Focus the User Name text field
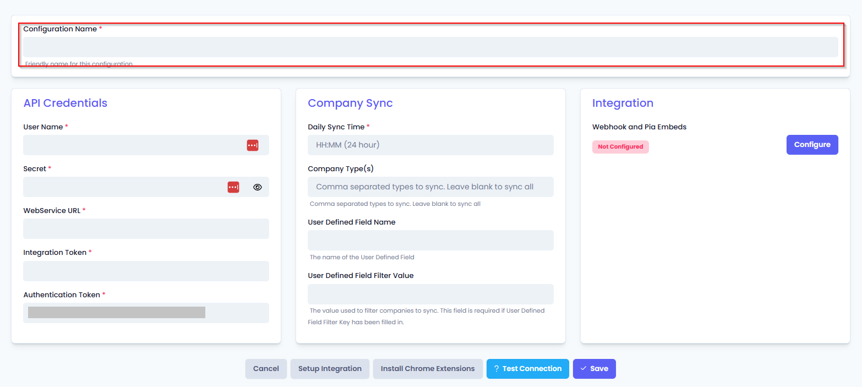Screen dimensions: 862x387 pyautogui.click(x=132, y=145)
